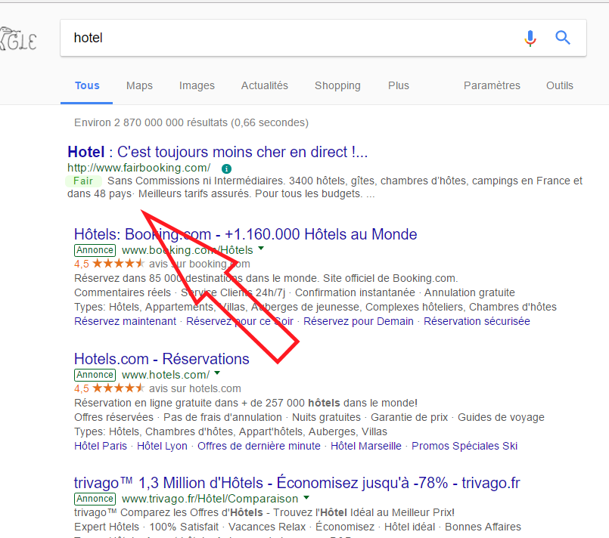The image size is (609, 538).
Task: Open http://www.fairbooking.com/ URL
Action: coord(139,168)
